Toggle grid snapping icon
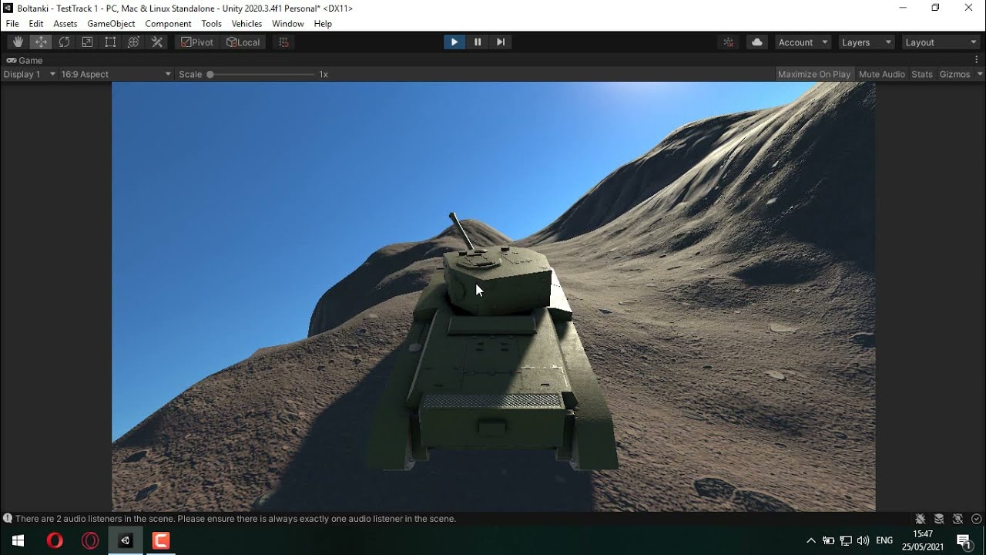The height and width of the screenshot is (555, 986). point(284,42)
